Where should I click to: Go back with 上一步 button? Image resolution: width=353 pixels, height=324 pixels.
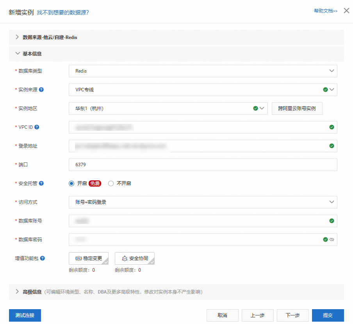[258, 315]
